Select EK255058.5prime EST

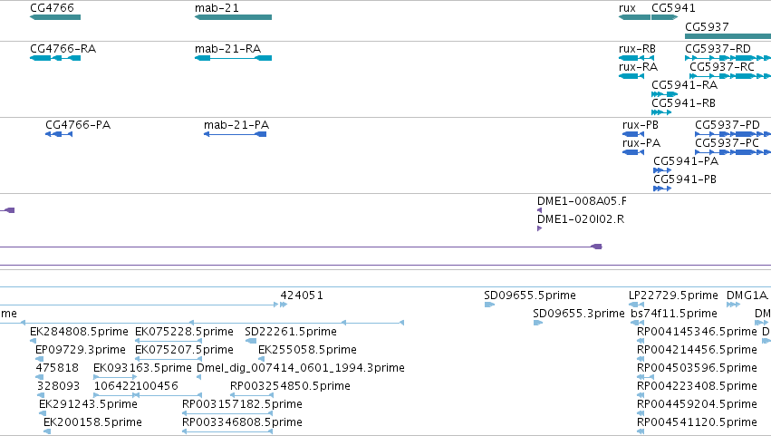click(x=261, y=359)
